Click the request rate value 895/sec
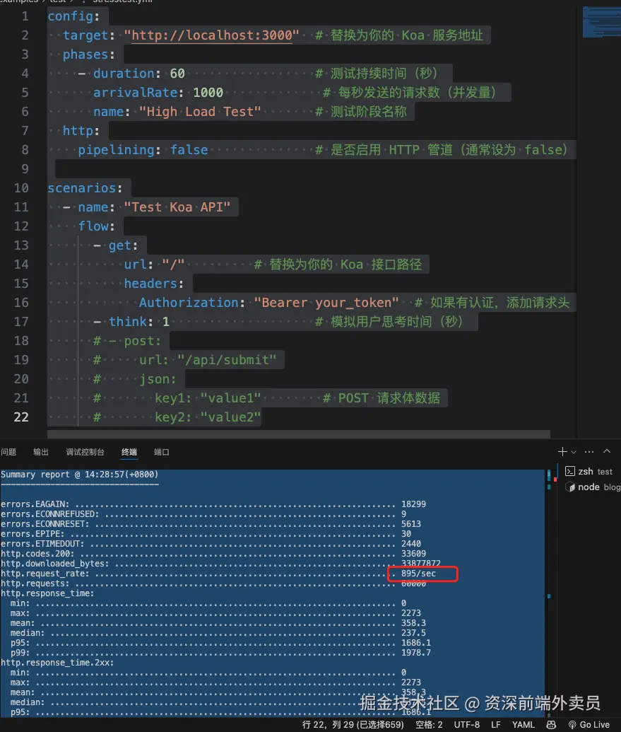 (419, 574)
